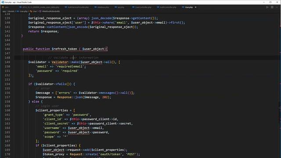Click line number 149 in the gutter

tap(7, 62)
